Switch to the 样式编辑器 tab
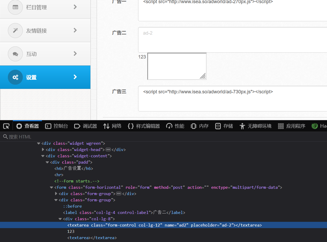Viewport: 327px width, 242px height. tap(144, 126)
